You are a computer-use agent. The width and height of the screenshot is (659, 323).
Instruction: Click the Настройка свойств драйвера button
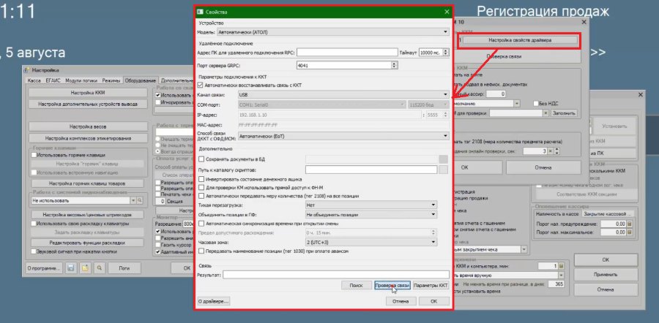[520, 40]
